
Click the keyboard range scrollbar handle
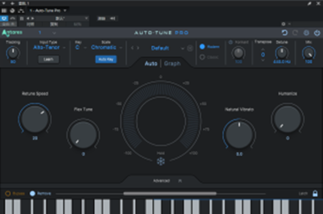[170, 194]
